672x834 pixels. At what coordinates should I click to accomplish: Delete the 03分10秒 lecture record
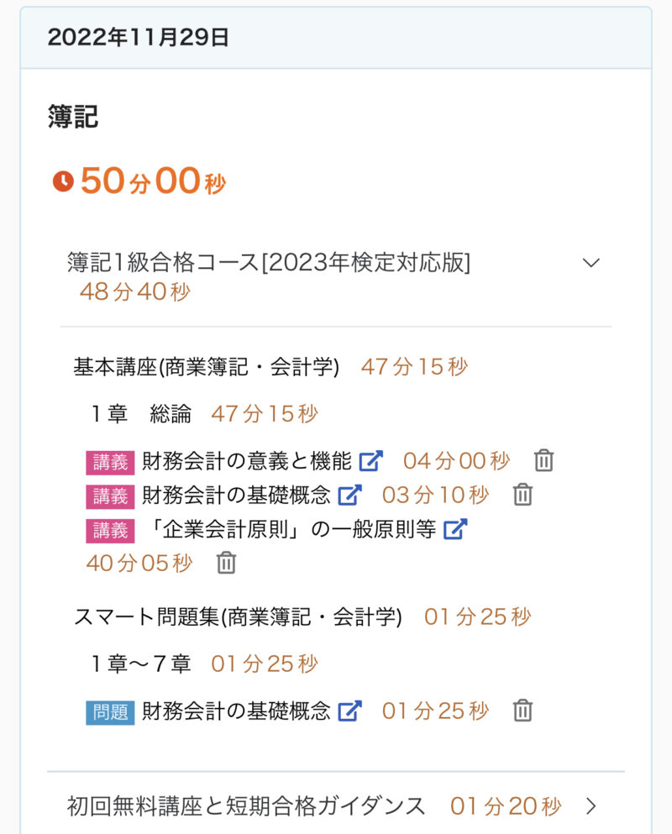522,495
